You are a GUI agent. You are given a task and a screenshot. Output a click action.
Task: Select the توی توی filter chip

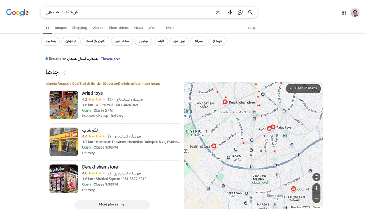(179, 41)
